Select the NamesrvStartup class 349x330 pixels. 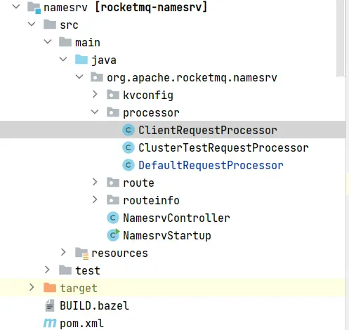pos(167,235)
